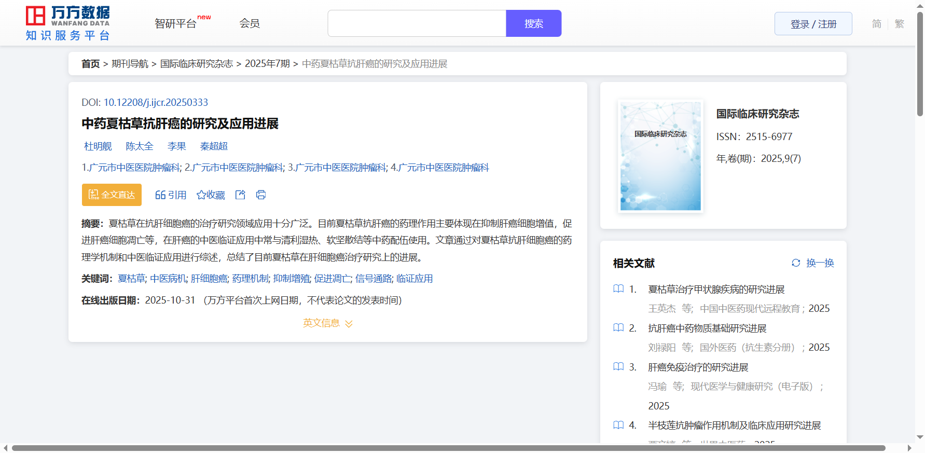
Task: Click the journal cover thumbnail
Action: 660,156
